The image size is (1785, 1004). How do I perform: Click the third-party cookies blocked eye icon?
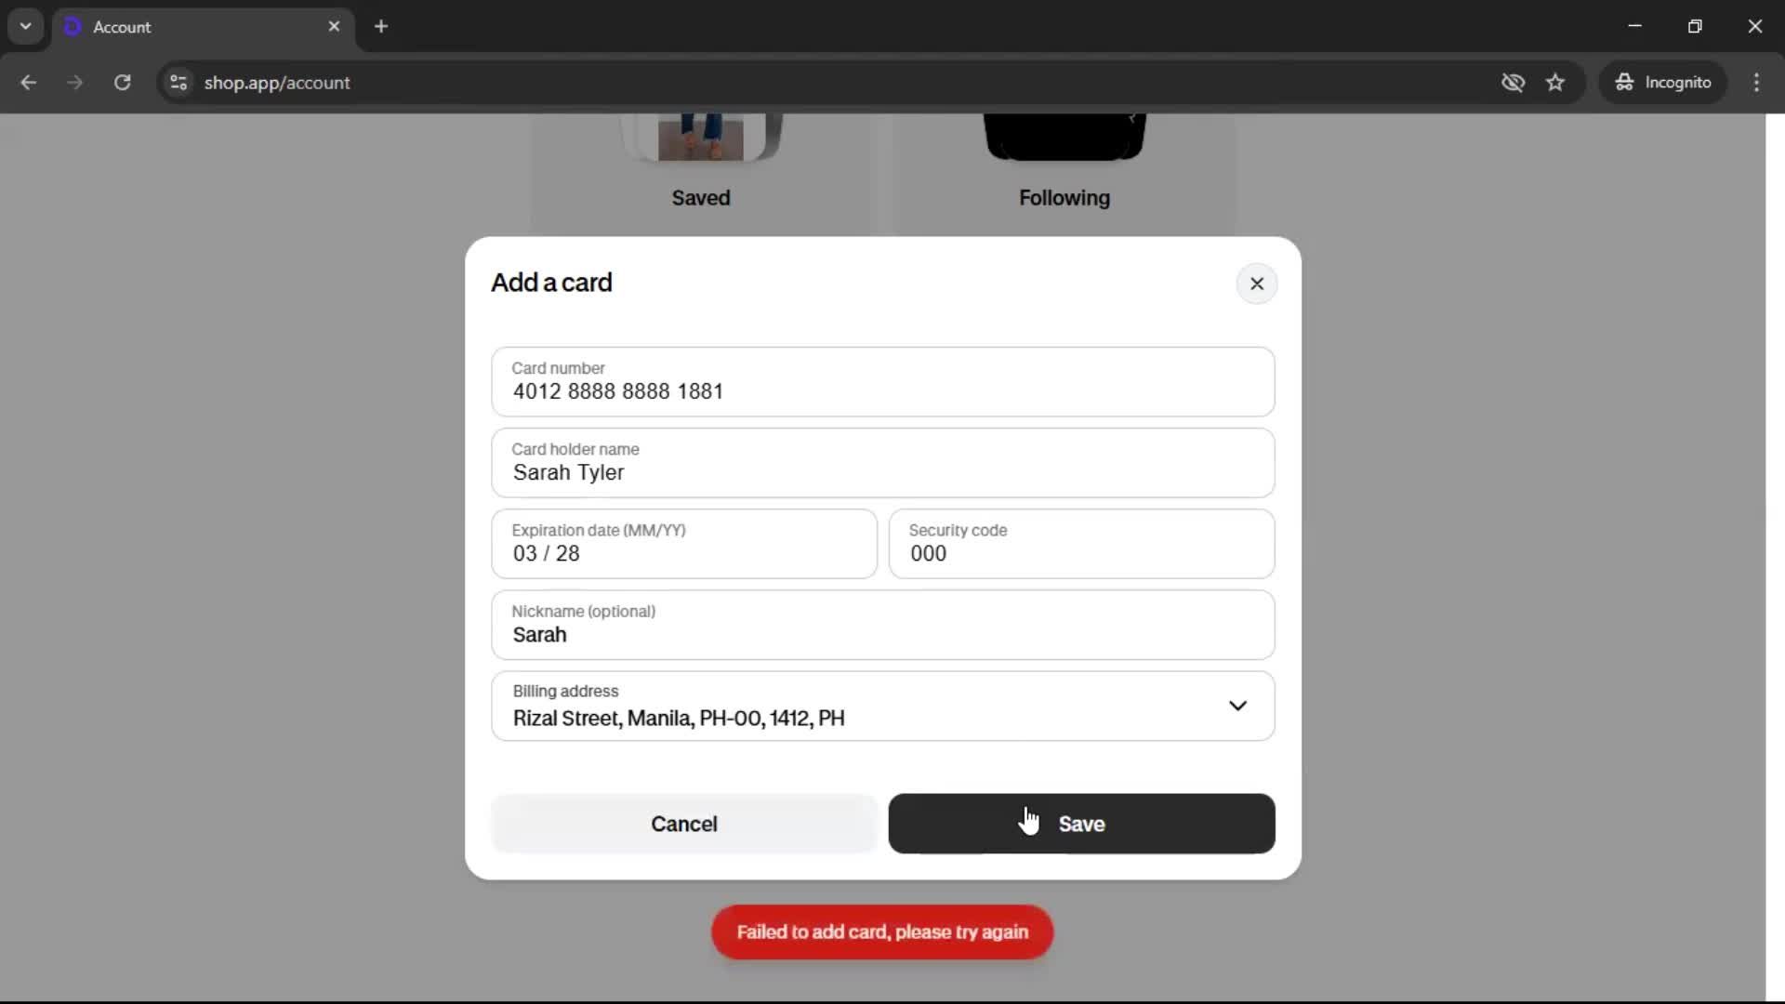[1513, 83]
